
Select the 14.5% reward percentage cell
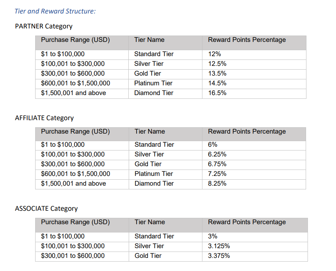(x=217, y=83)
